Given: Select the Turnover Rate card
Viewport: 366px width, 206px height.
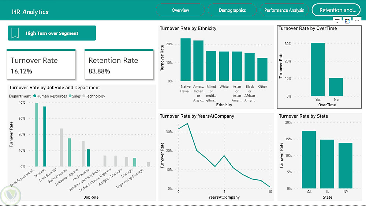Looking at the screenshot, I should (x=41, y=64).
